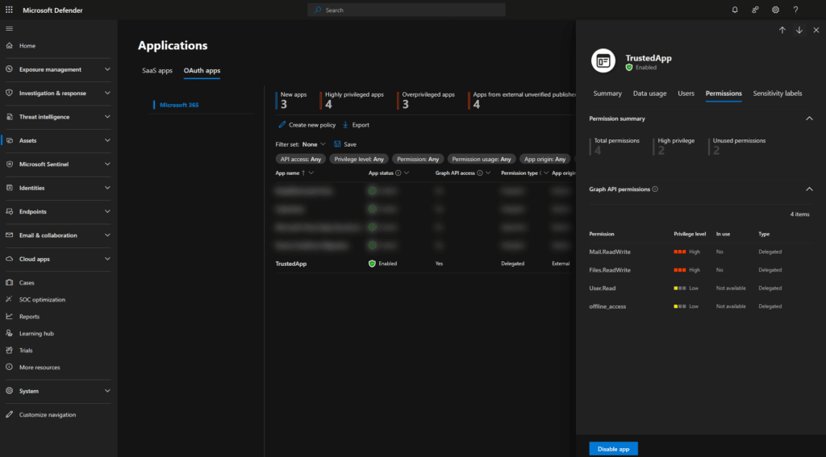Collapse the Permission summary section
This screenshot has height=457, width=826.
(809, 118)
